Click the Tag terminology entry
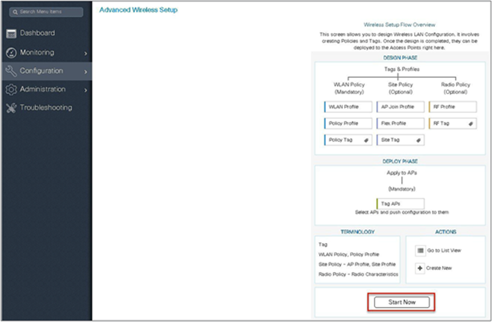Image resolution: width=492 pixels, height=322 pixels. 323,245
